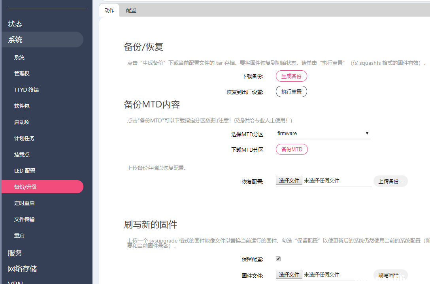The height and width of the screenshot is (284, 430).
Task: Enable the 保留配置 checkbox
Action: [278, 259]
